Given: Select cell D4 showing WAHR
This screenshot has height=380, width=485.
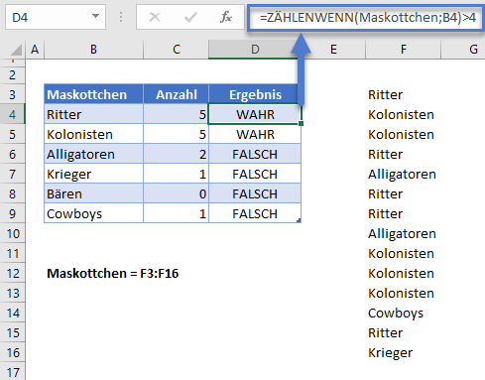Looking at the screenshot, I should click(255, 114).
